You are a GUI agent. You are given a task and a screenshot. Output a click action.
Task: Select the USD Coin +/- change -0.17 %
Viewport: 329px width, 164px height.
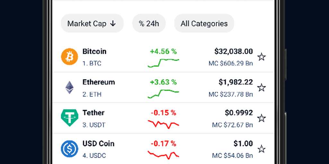click(x=163, y=143)
